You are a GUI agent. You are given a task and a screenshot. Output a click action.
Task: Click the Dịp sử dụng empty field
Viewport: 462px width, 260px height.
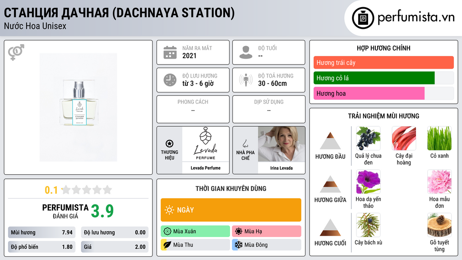269,109
